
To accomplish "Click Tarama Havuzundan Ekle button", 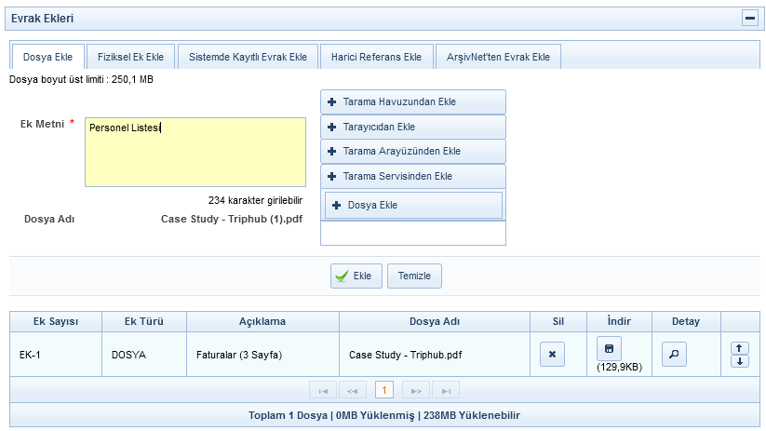I will [x=412, y=101].
